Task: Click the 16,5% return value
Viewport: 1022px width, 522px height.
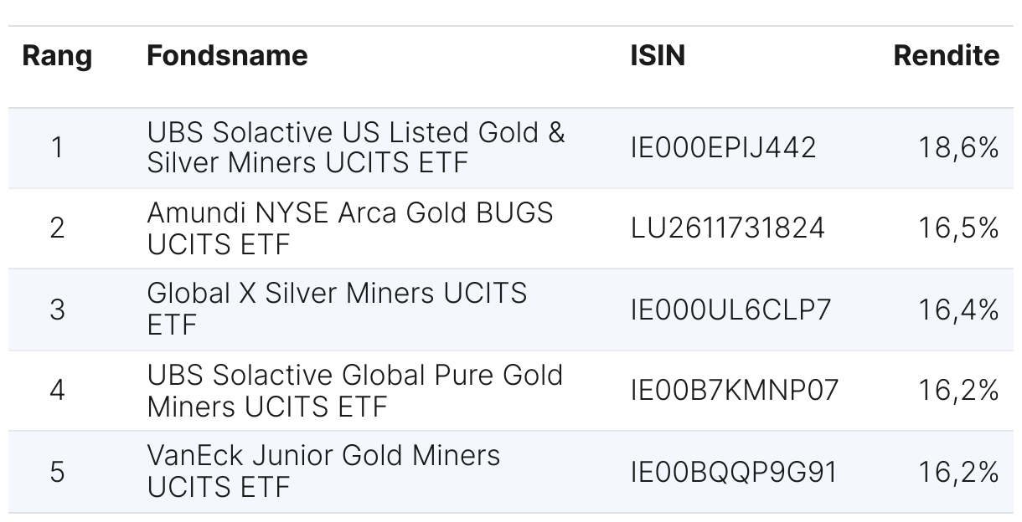Action: pos(958,228)
